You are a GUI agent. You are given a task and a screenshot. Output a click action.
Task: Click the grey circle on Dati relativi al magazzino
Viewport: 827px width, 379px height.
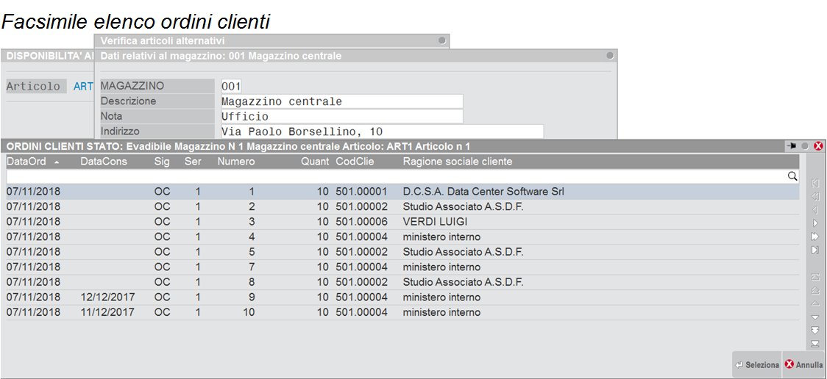point(610,56)
